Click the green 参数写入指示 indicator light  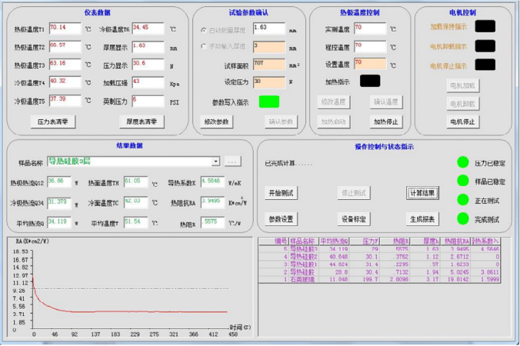click(x=269, y=101)
